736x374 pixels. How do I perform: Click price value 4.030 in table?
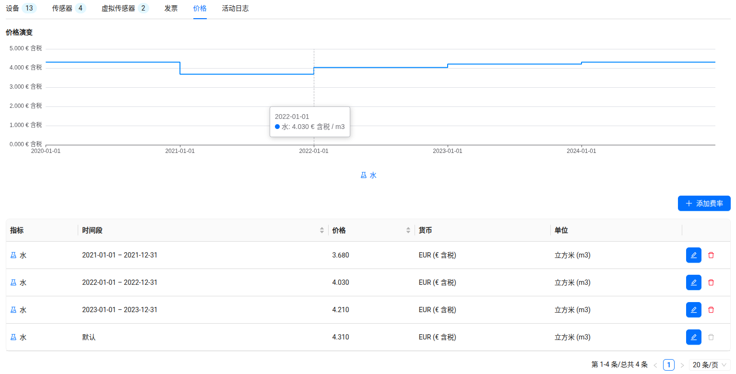click(341, 282)
